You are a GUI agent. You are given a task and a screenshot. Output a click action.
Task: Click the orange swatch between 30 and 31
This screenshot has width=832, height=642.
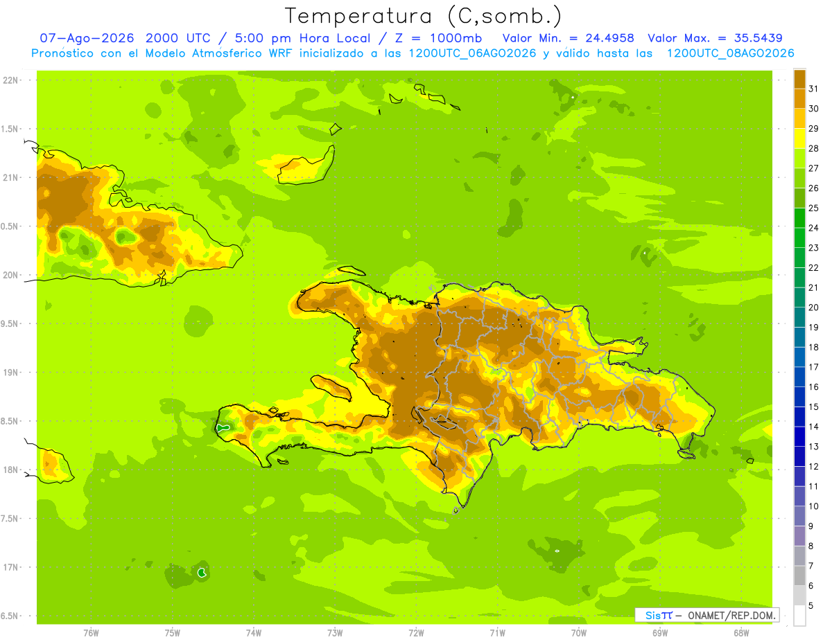click(799, 99)
